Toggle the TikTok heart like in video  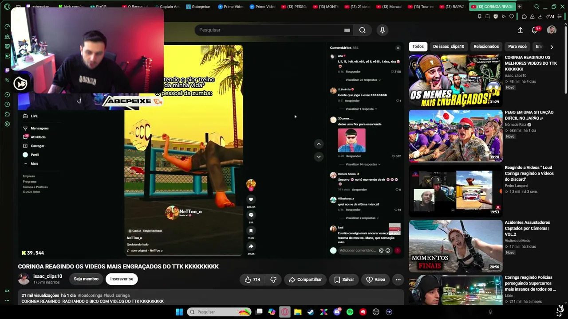tap(251, 199)
